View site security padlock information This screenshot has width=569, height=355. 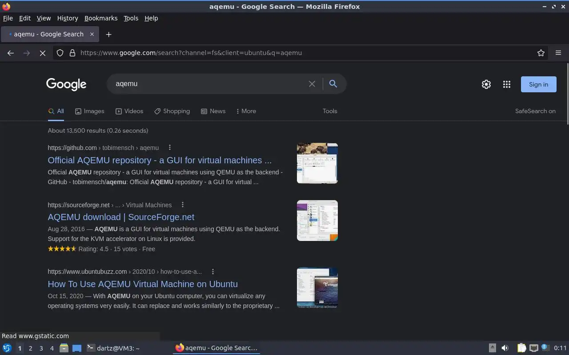tap(72, 53)
